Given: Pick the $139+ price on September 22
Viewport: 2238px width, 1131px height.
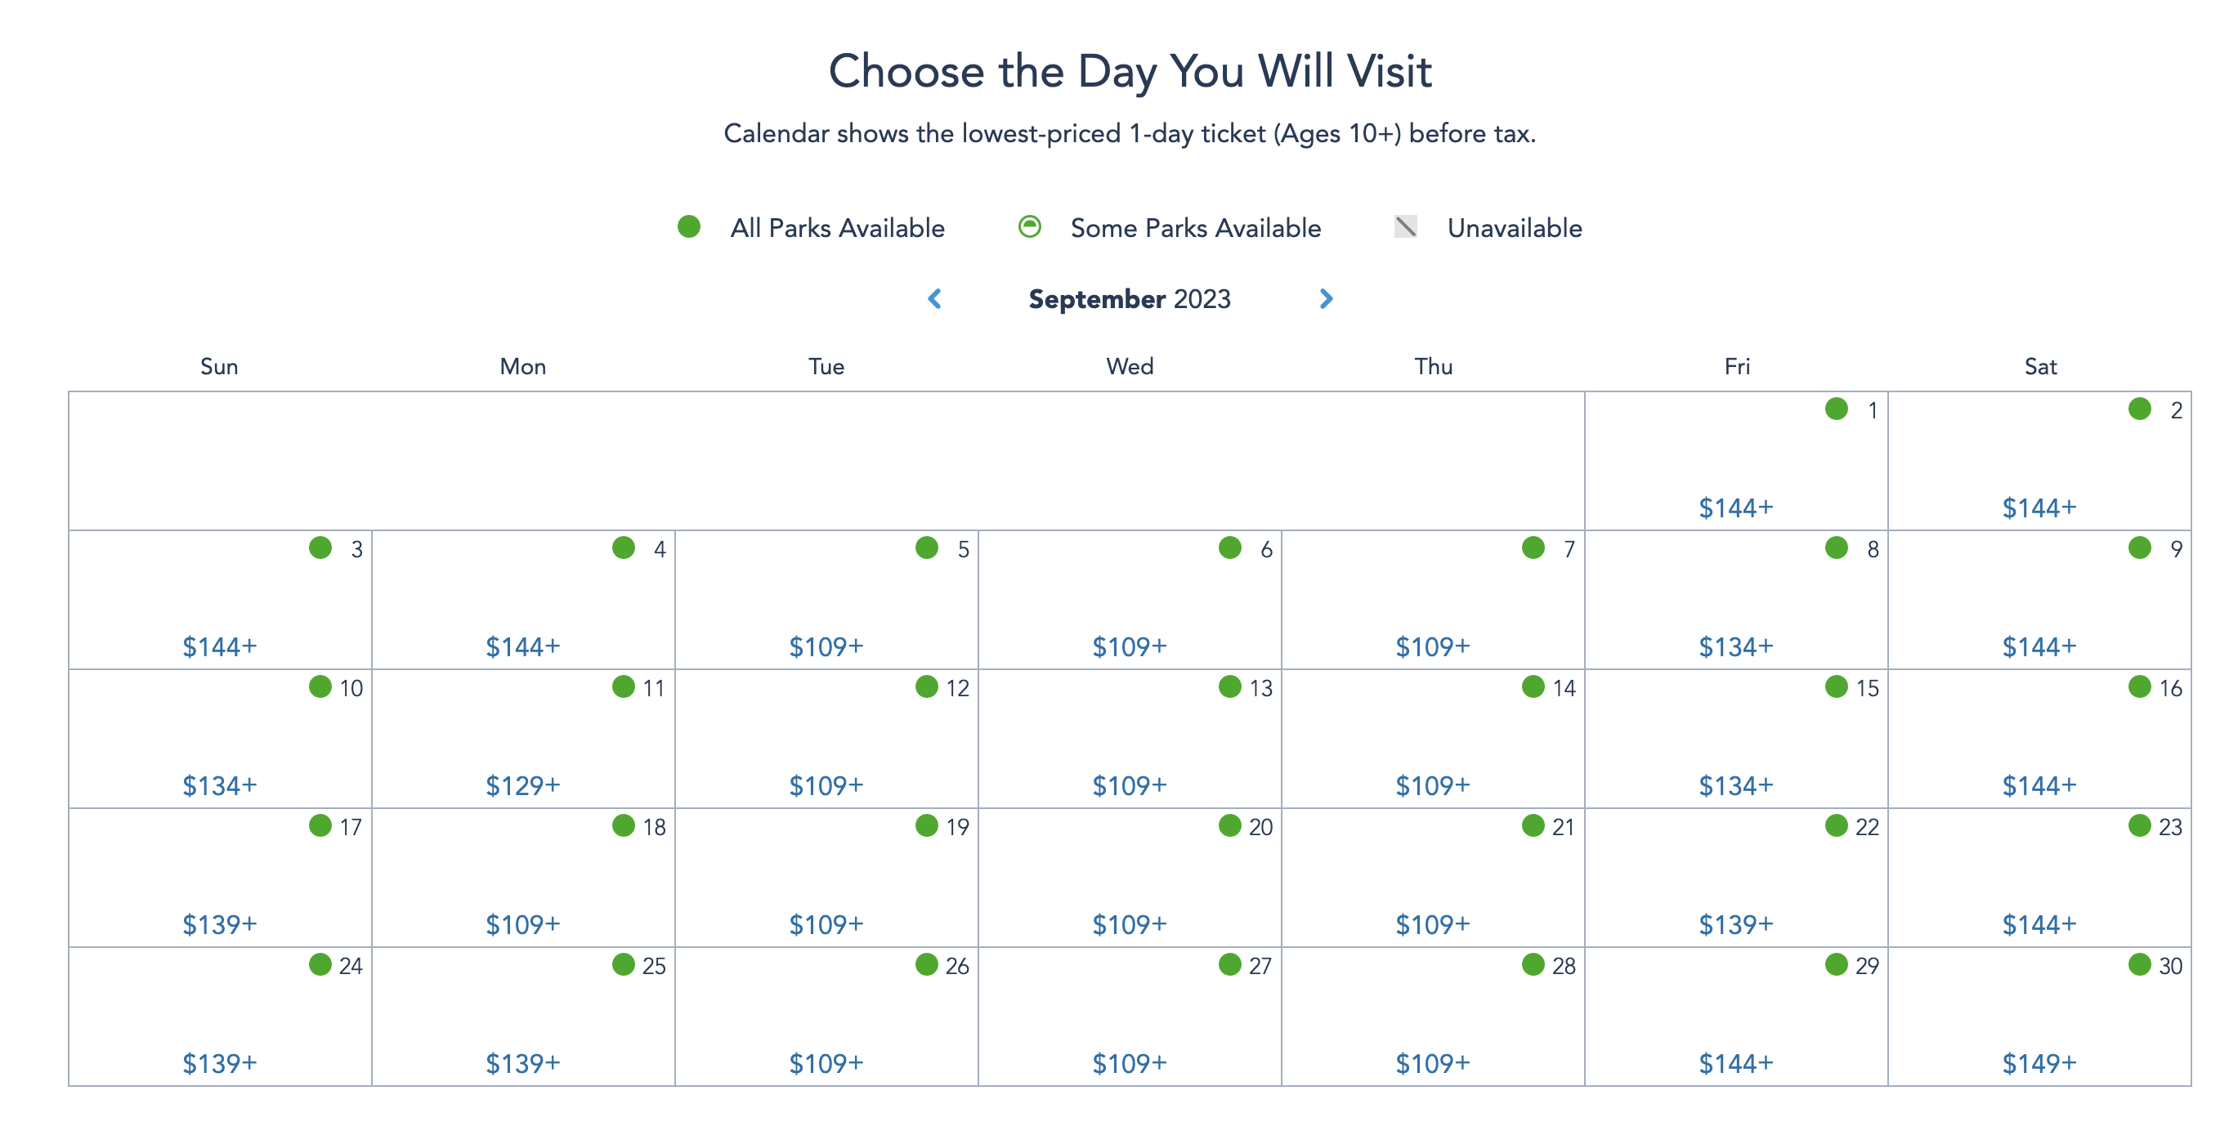Looking at the screenshot, I should pyautogui.click(x=1735, y=924).
